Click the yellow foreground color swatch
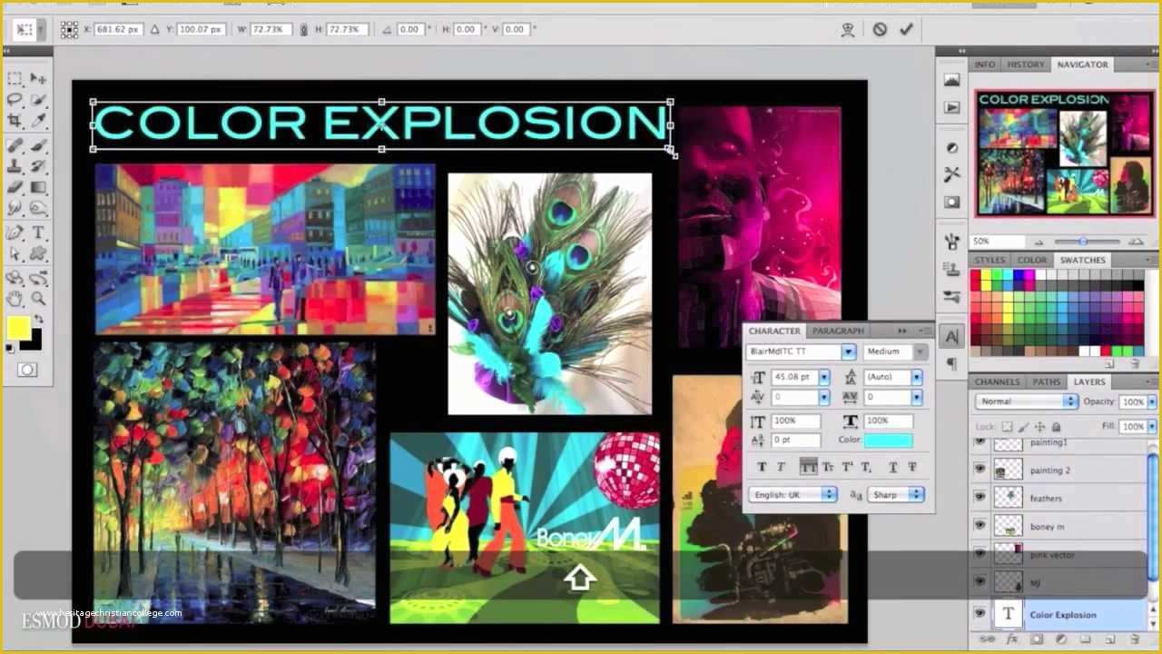Screen dimensions: 1162x654 (17, 329)
